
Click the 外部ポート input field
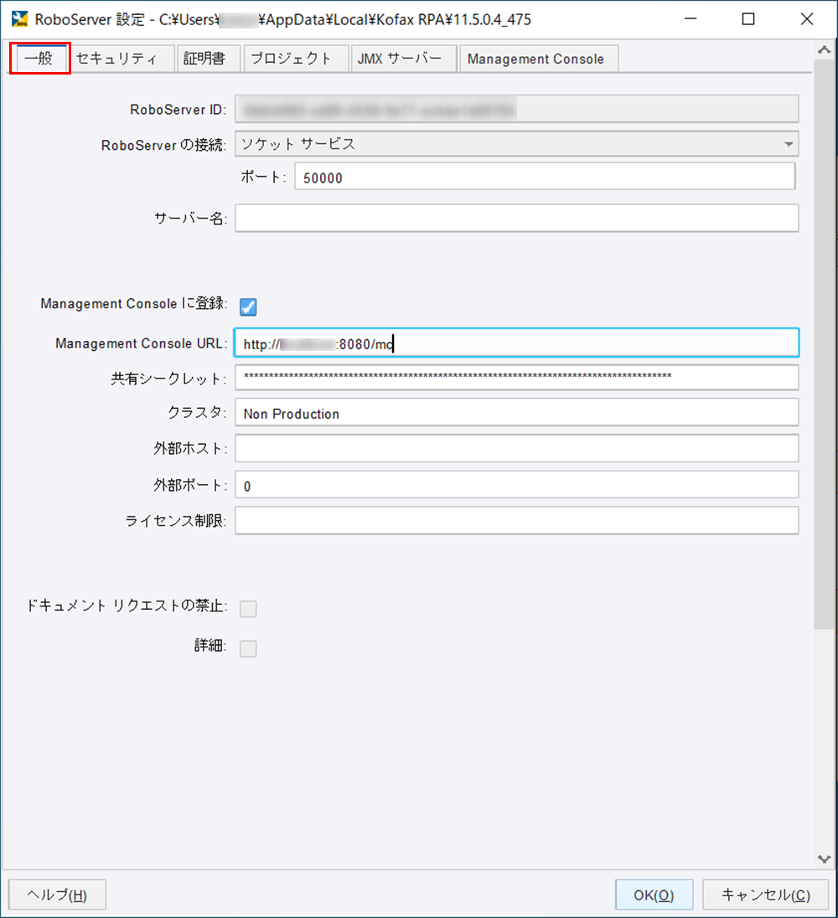[516, 485]
